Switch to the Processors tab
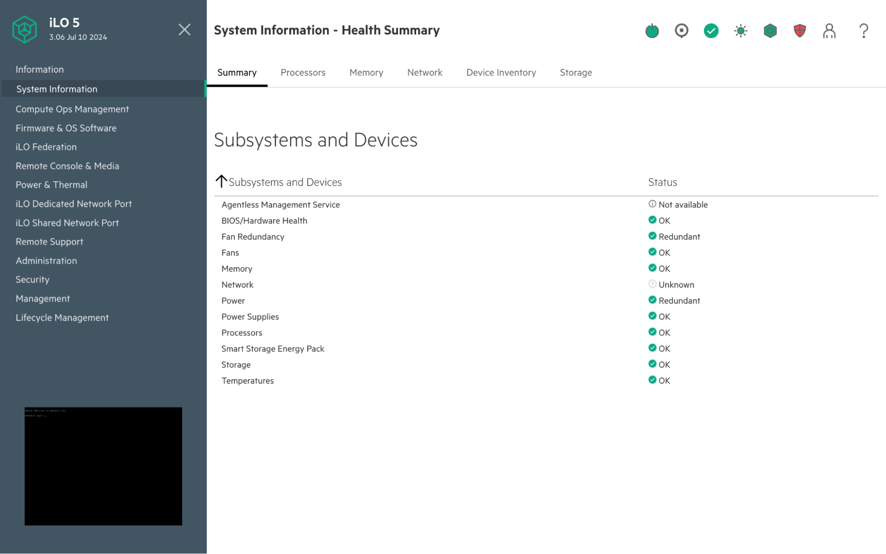This screenshot has width=886, height=554. click(303, 73)
